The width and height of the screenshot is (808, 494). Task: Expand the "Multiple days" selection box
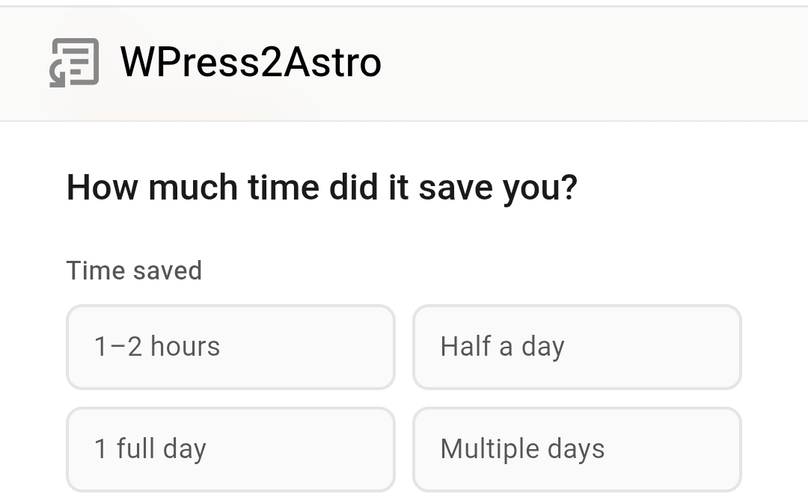[x=577, y=448]
